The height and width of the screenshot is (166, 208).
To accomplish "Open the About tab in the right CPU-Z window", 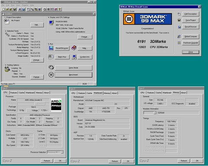I will point(183,93).
